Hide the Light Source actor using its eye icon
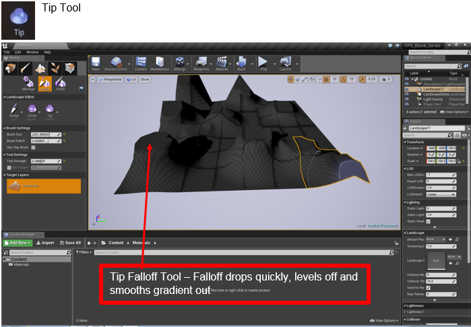 (407, 99)
